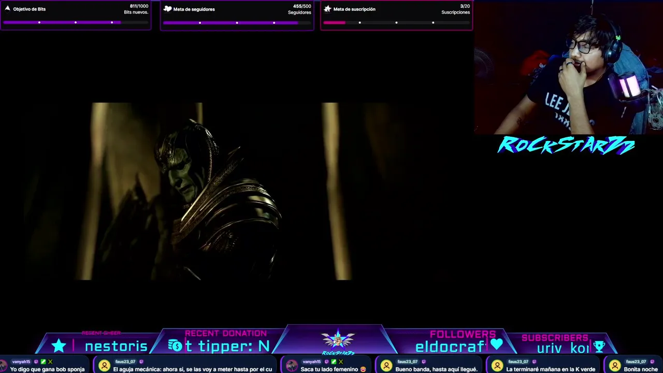Image resolution: width=663 pixels, height=373 pixels.
Task: Click the '811/1000' bits counter
Action: point(139,6)
